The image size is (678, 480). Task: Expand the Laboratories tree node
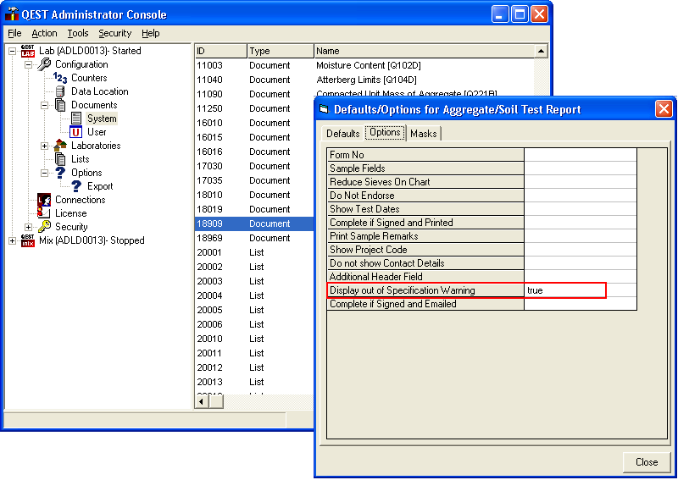pyautogui.click(x=44, y=146)
